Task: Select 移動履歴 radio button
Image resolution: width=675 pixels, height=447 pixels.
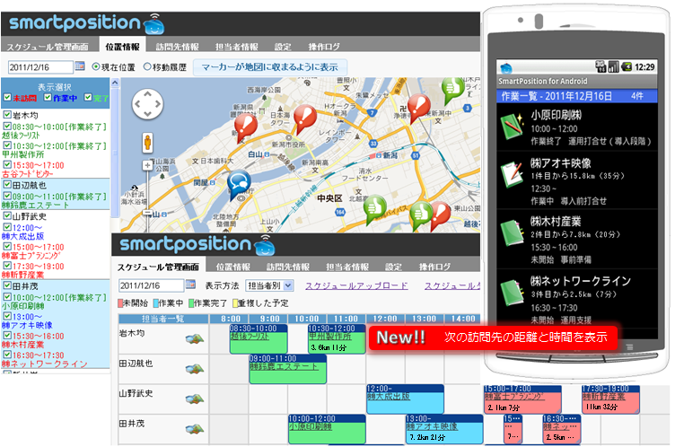Action: click(x=147, y=66)
